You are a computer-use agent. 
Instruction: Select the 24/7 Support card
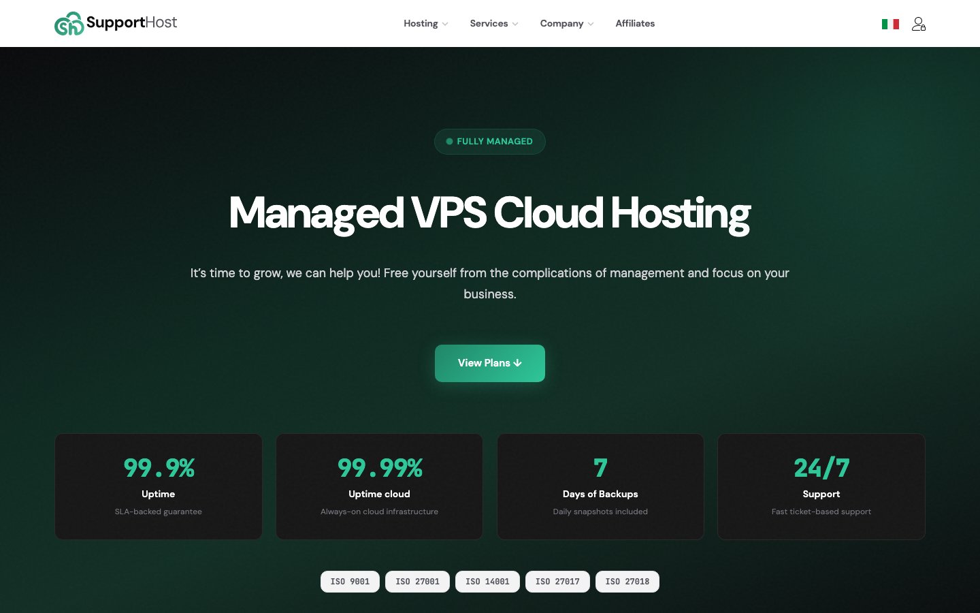pos(821,486)
